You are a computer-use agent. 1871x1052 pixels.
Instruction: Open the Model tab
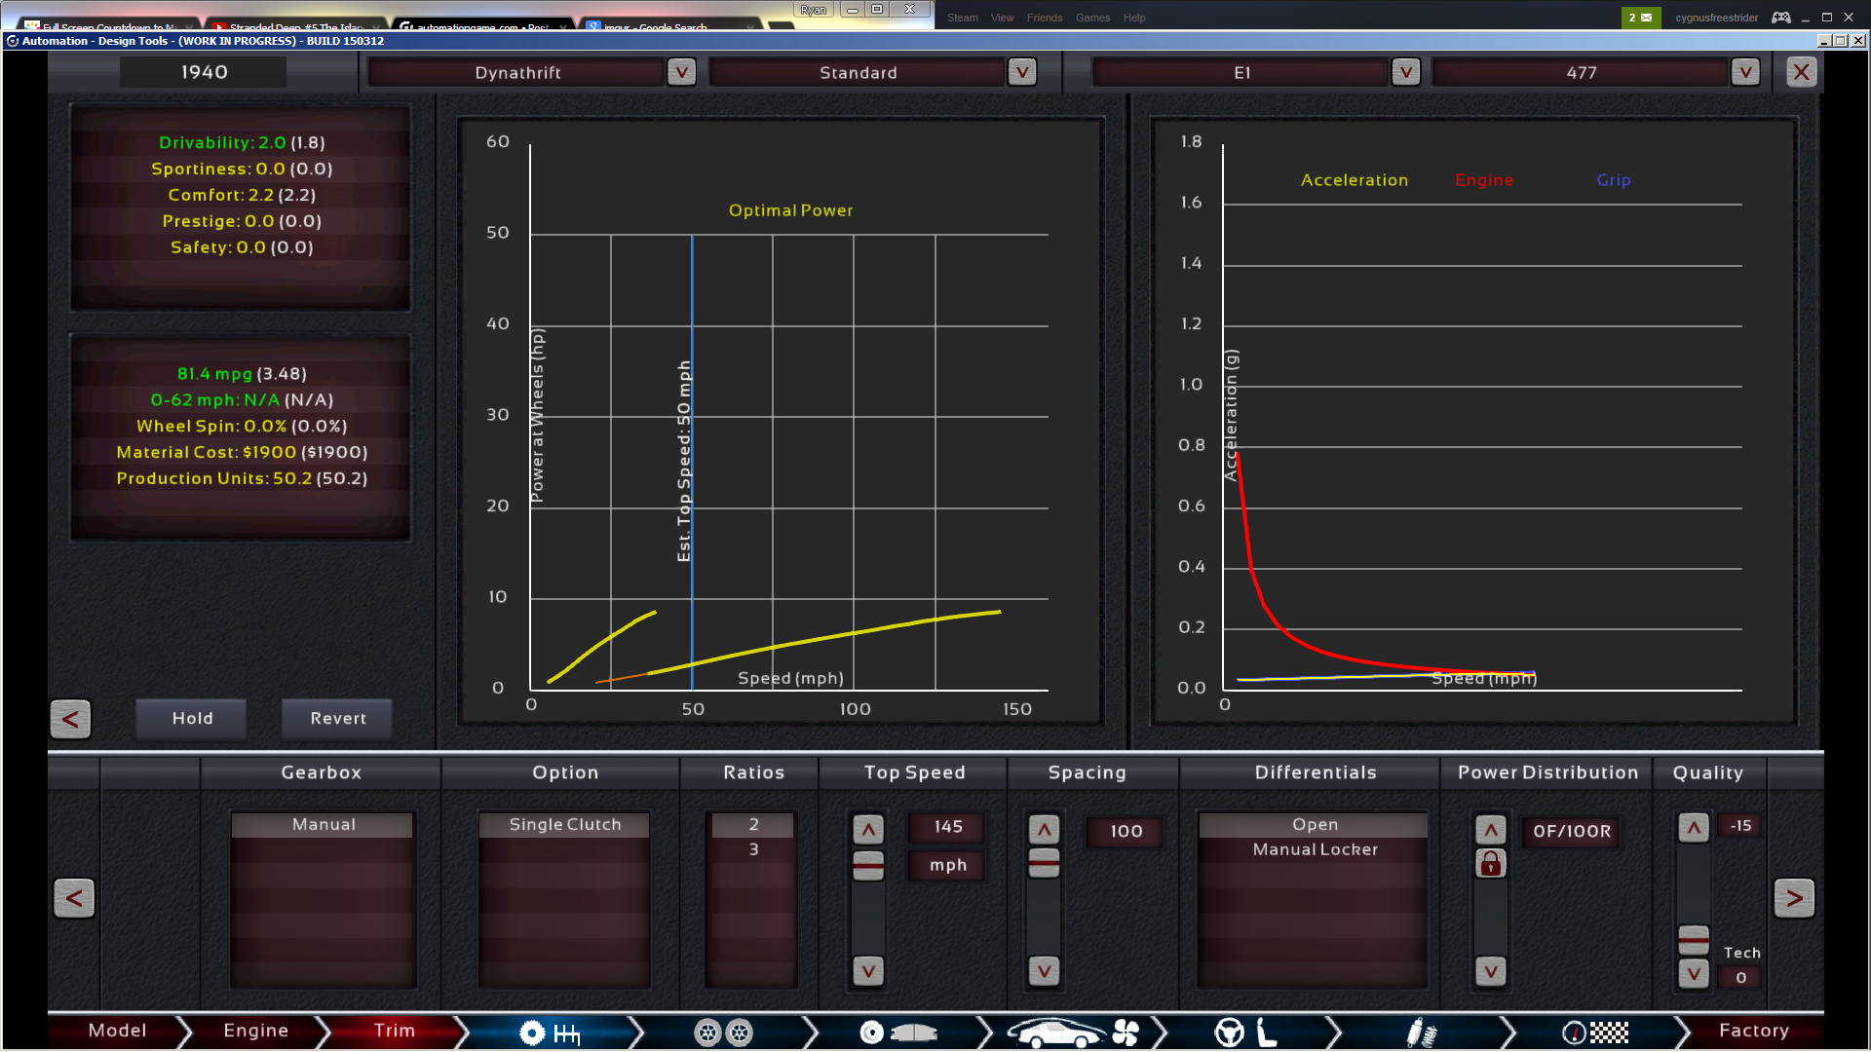(x=117, y=1032)
